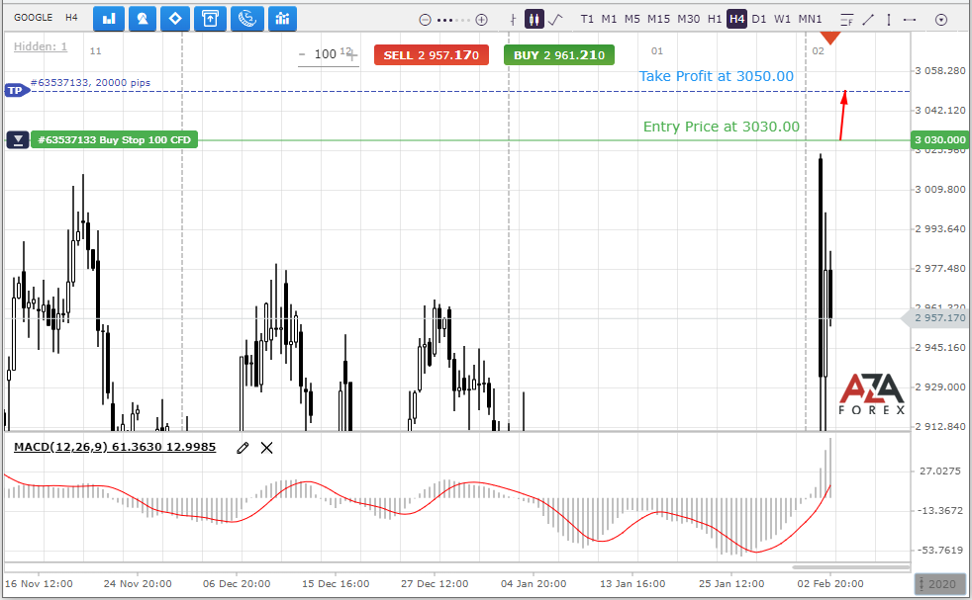Viewport: 972px width, 600px height.
Task: Edit the MACD indicator with pencil icon
Action: point(243,448)
